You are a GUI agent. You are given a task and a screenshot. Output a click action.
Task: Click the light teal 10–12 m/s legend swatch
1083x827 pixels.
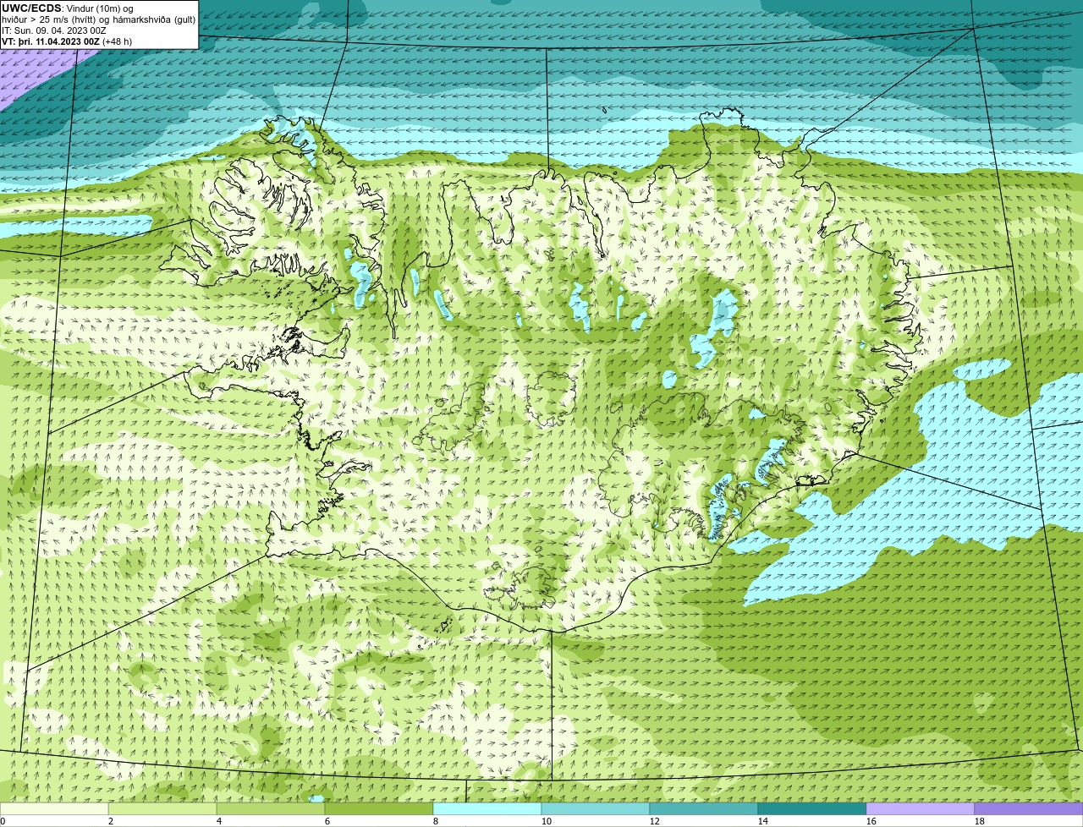(596, 809)
